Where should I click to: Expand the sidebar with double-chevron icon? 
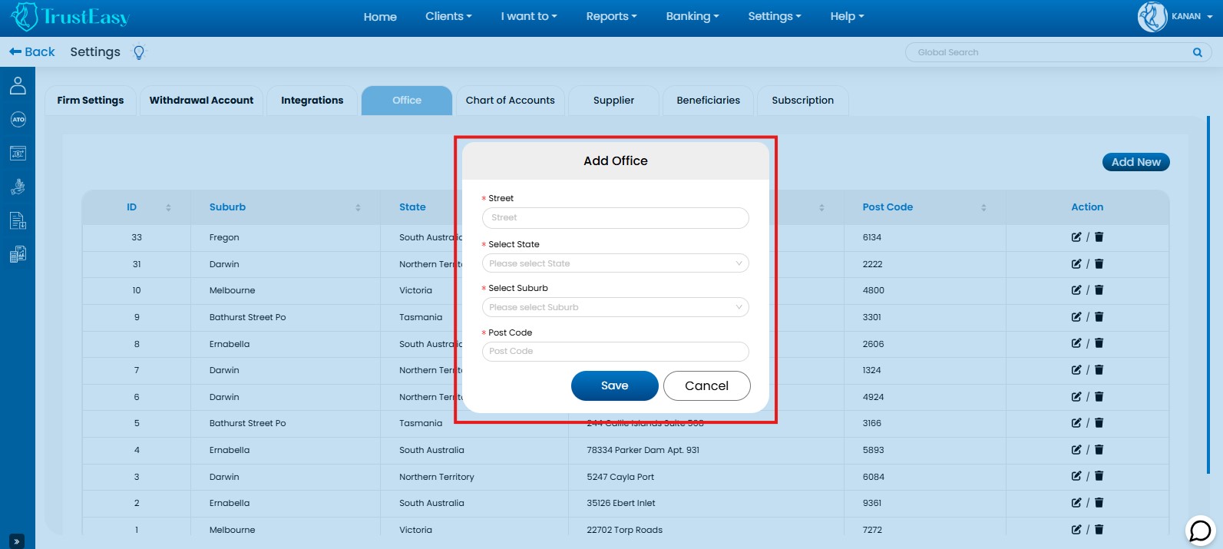point(17,541)
